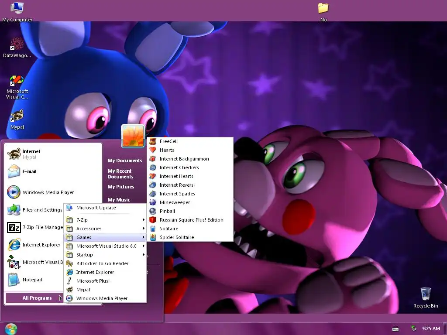The height and width of the screenshot is (335, 447).
Task: Open Internet Explorer in Start menu left column
Action: coord(34,245)
